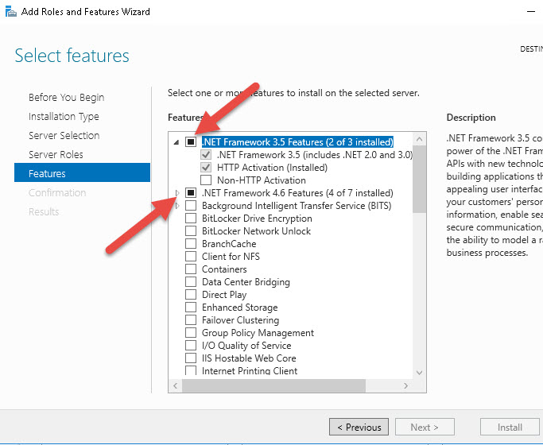This screenshot has width=543, height=445.
Task: Click the Next button
Action: (x=425, y=427)
